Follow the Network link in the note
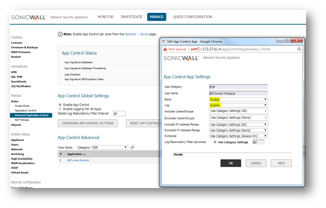 click(x=130, y=34)
